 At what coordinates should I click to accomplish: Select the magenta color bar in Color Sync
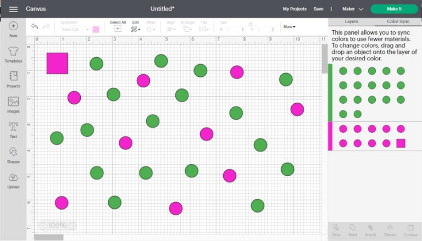coord(330,136)
